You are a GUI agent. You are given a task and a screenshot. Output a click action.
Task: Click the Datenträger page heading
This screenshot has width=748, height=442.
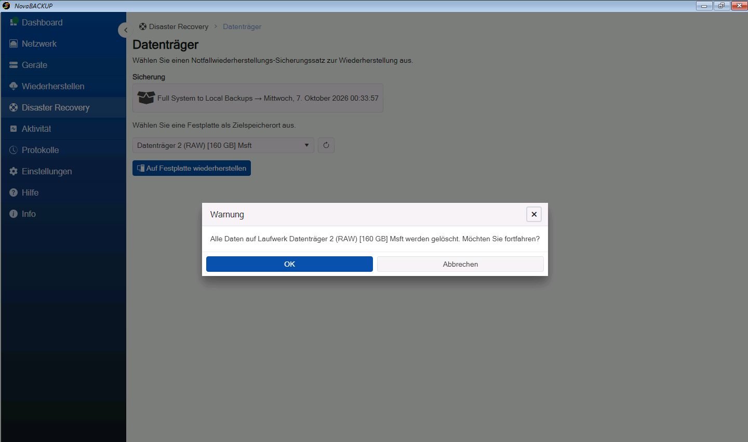[165, 45]
